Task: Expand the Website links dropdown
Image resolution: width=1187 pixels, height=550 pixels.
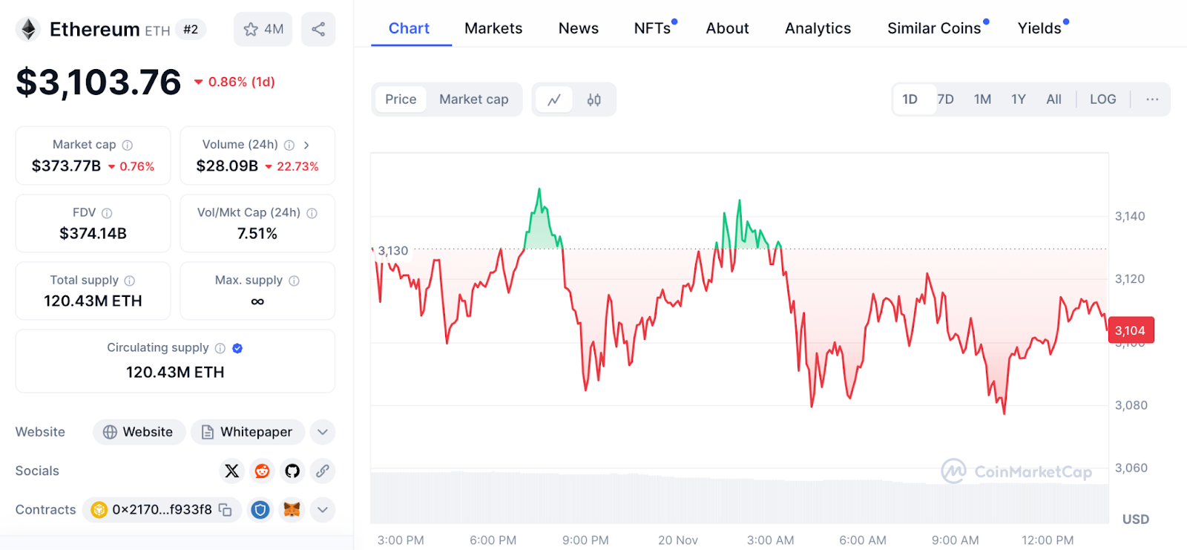Action: (x=323, y=432)
